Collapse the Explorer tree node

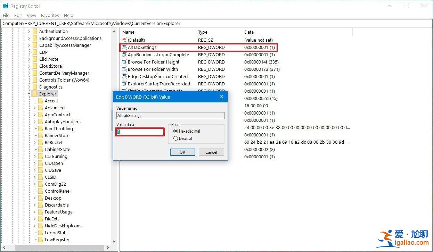(29, 94)
